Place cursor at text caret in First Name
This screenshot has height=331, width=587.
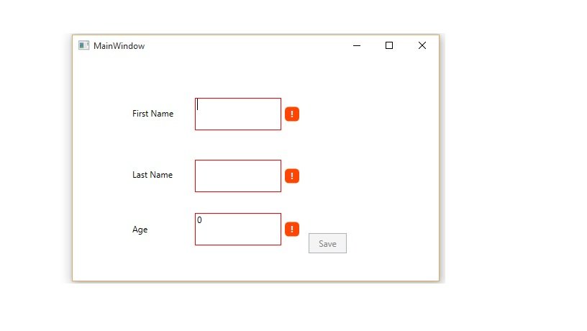198,104
